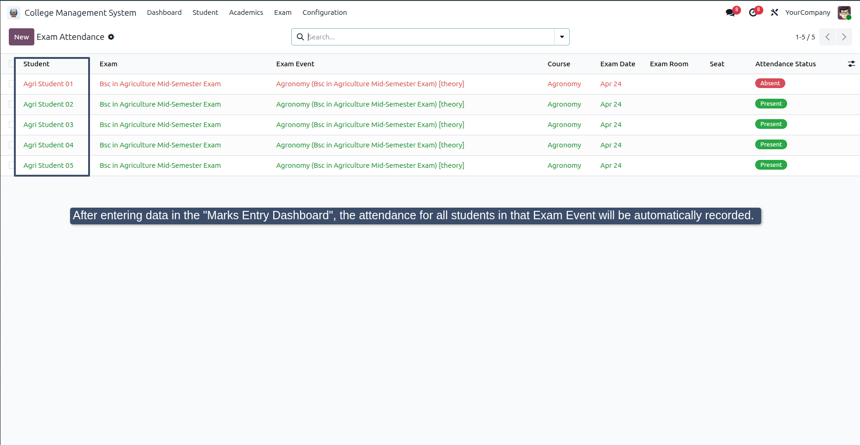Check the Agri Student 01 row checkbox

[12, 84]
